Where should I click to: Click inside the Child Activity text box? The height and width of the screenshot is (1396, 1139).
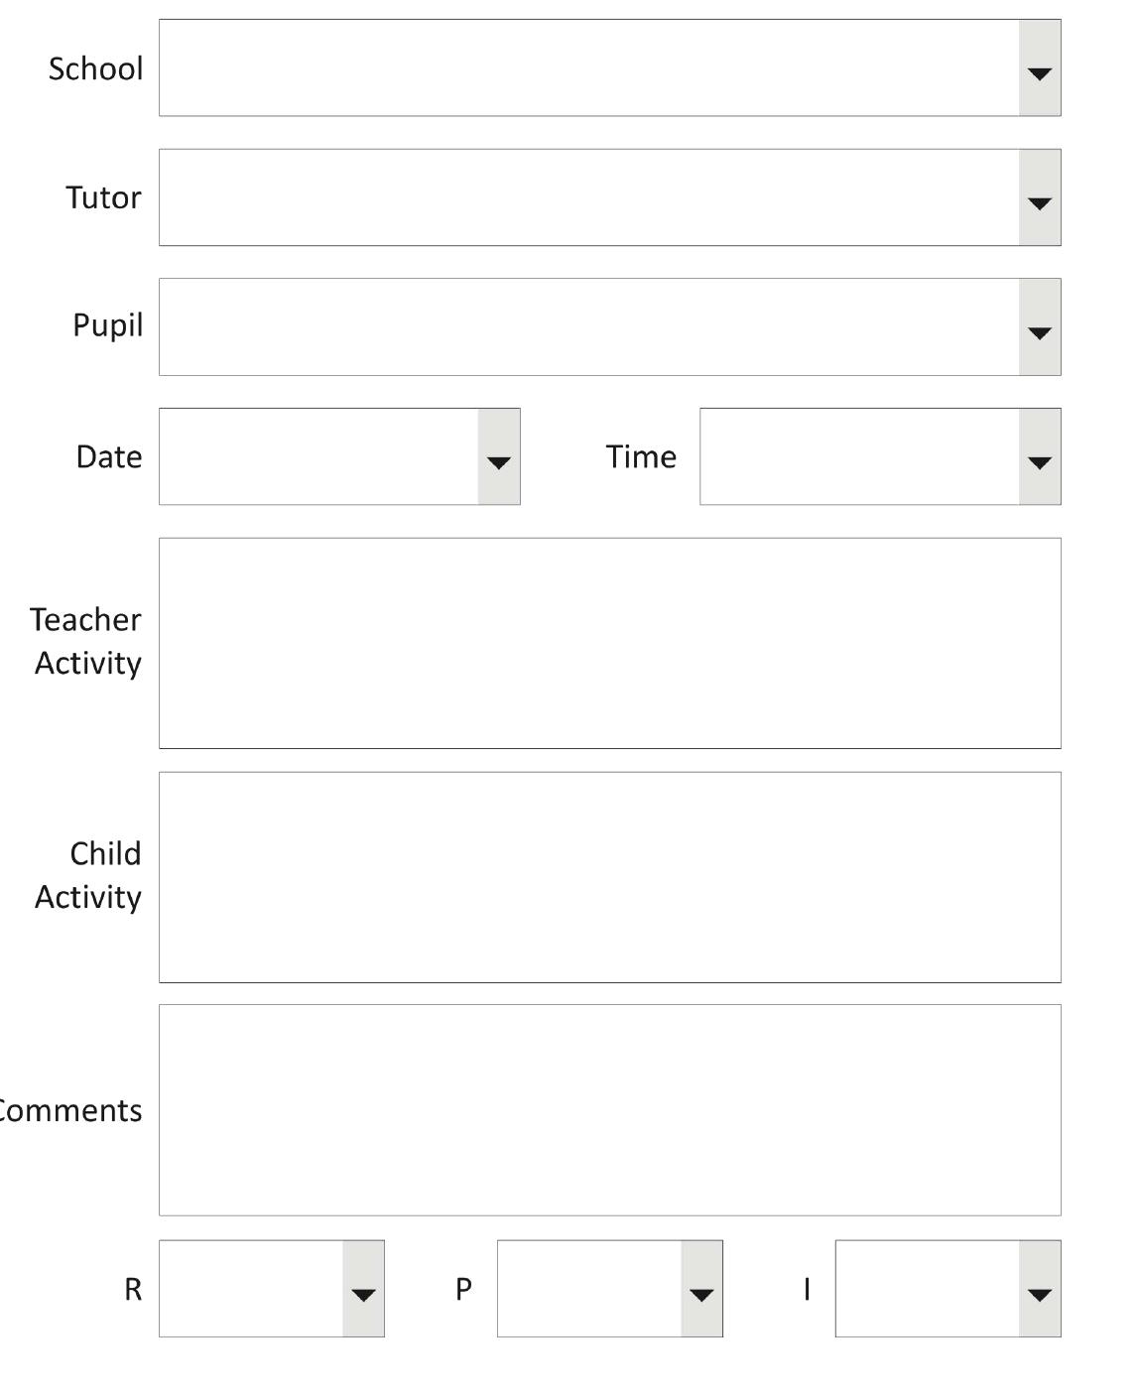(609, 877)
